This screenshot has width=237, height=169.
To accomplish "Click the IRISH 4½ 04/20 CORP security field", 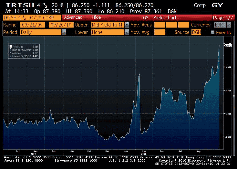I will 31,17.
